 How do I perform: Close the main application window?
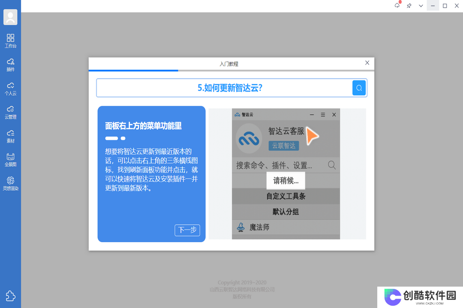coord(457,6)
